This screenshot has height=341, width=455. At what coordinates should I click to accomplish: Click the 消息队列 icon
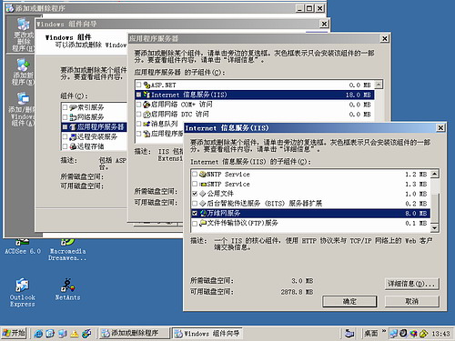click(x=147, y=124)
